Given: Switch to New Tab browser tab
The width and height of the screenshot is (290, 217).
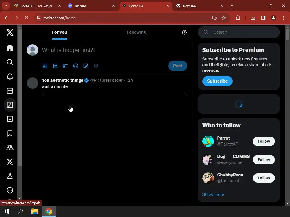Looking at the screenshot, I should 200,6.
